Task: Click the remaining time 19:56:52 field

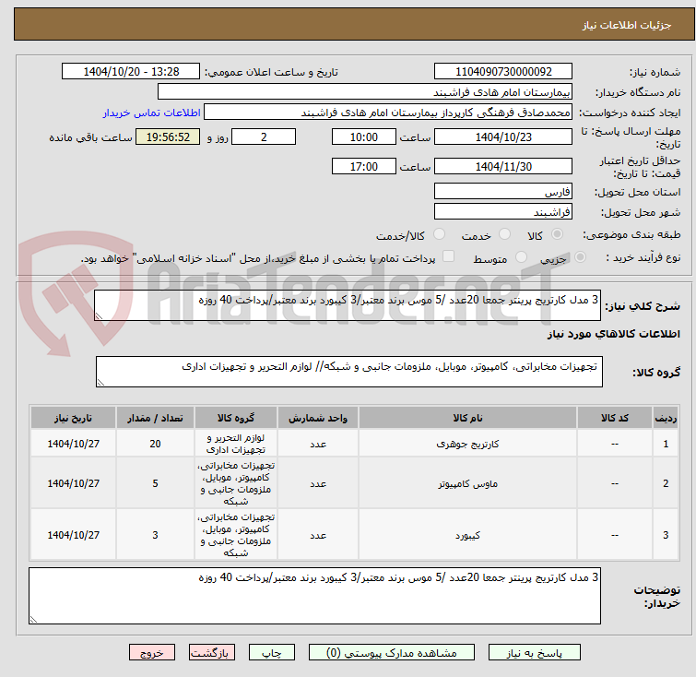Action: (168, 137)
